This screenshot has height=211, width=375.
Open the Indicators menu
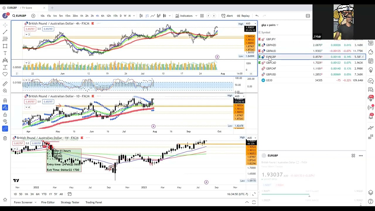[184, 16]
